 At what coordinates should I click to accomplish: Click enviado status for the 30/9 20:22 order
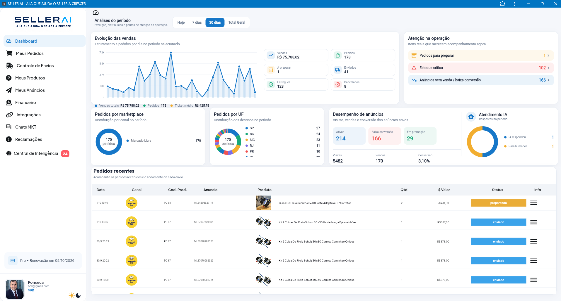pyautogui.click(x=499, y=261)
